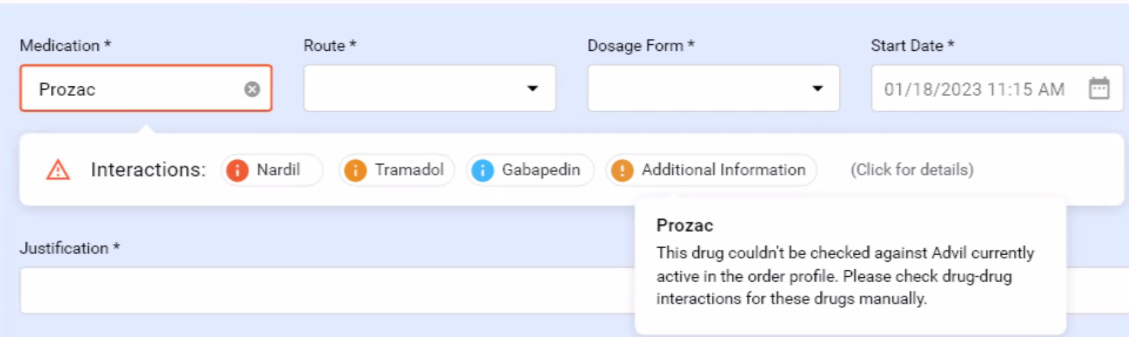Select the Nardil interaction chip label
This screenshot has width=1129, height=337.
tap(278, 170)
